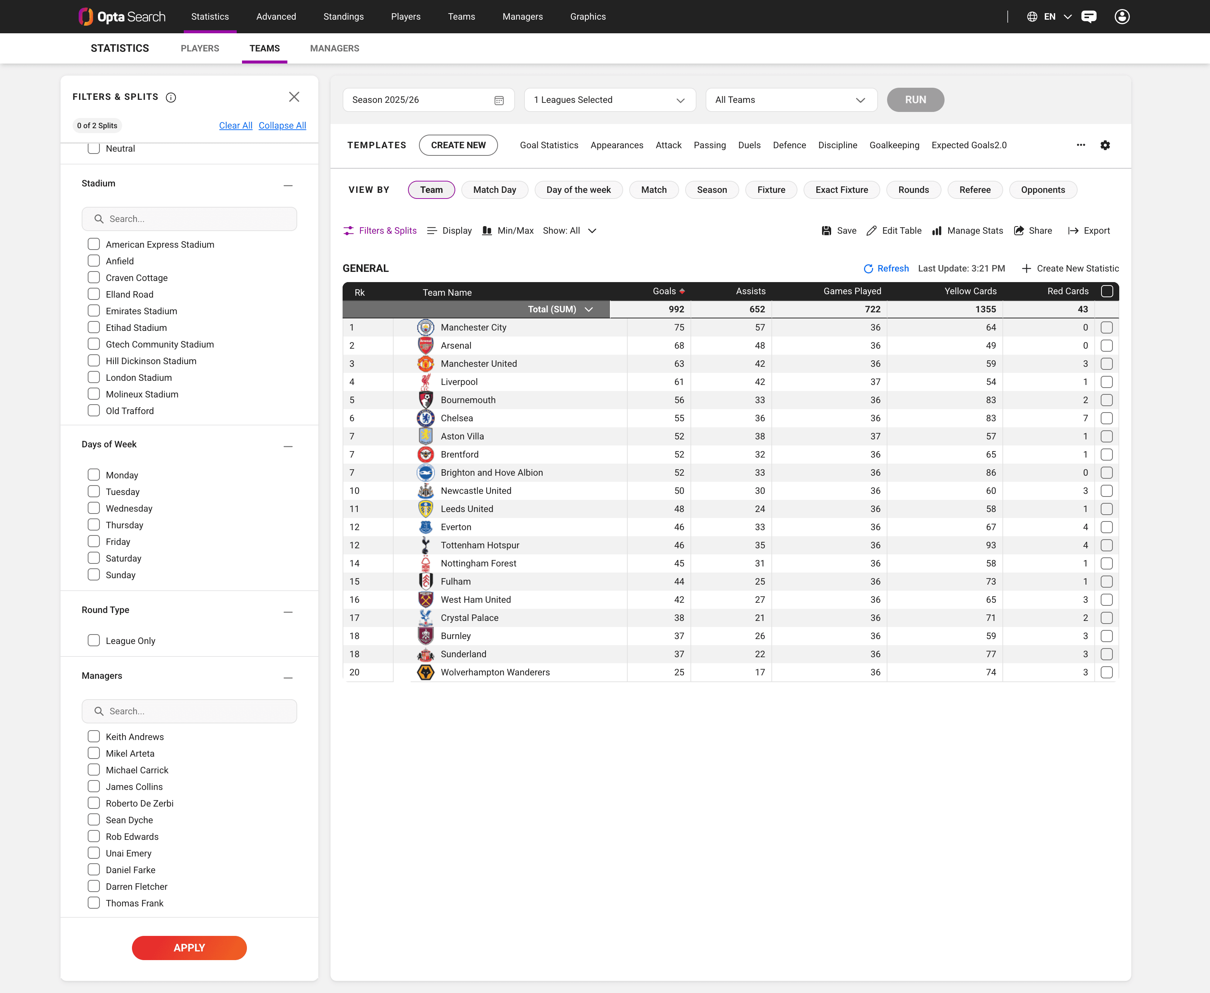
Task: Open the chat feedback icon
Action: (1089, 17)
